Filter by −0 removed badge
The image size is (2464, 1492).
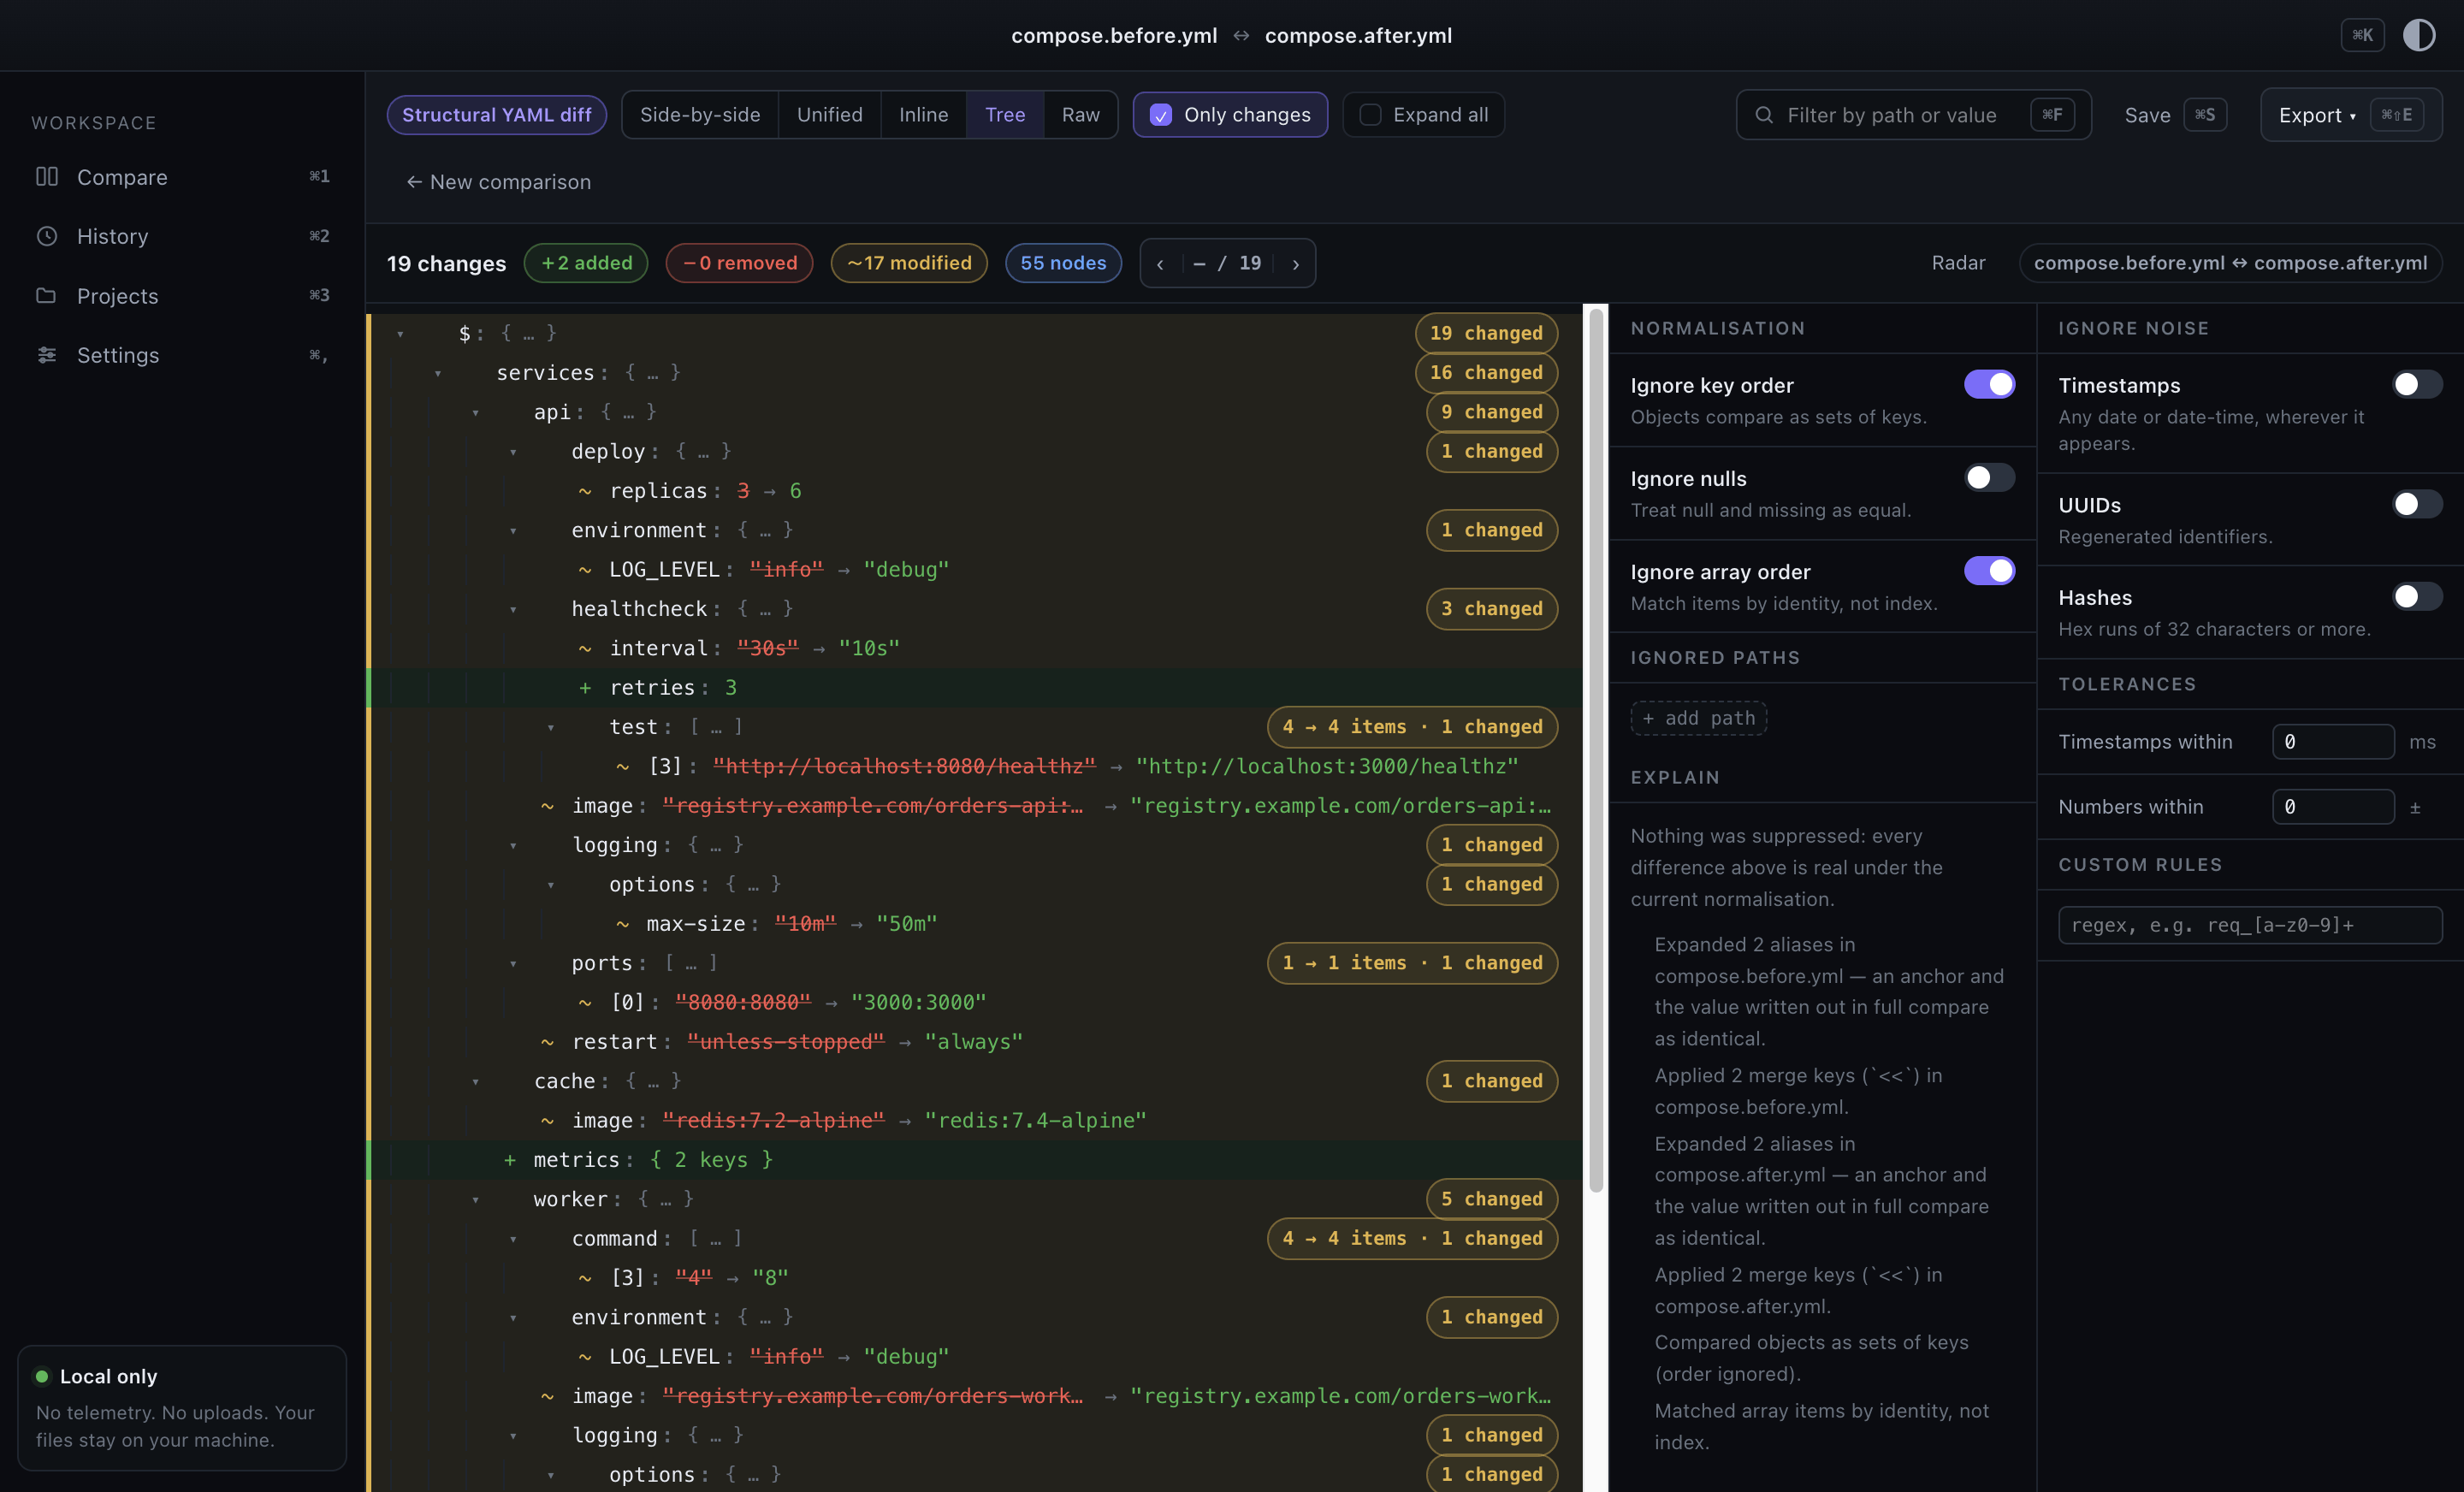pos(739,263)
